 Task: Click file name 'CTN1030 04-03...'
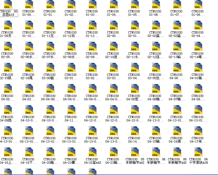pyautogui.click(x=29, y=98)
